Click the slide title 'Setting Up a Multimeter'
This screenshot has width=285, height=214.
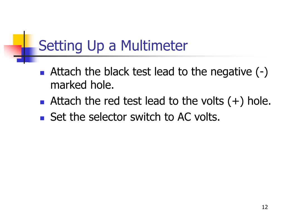(x=113, y=46)
